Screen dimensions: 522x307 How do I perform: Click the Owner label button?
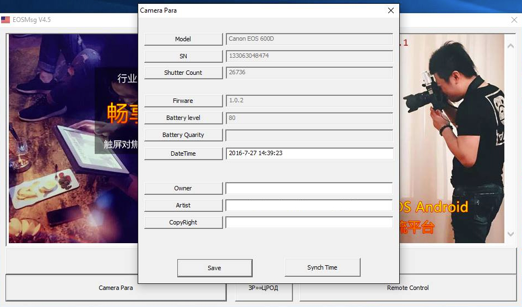tap(183, 188)
